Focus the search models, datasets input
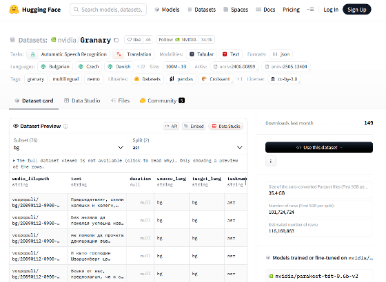The height and width of the screenshot is (282, 386). [x=108, y=10]
